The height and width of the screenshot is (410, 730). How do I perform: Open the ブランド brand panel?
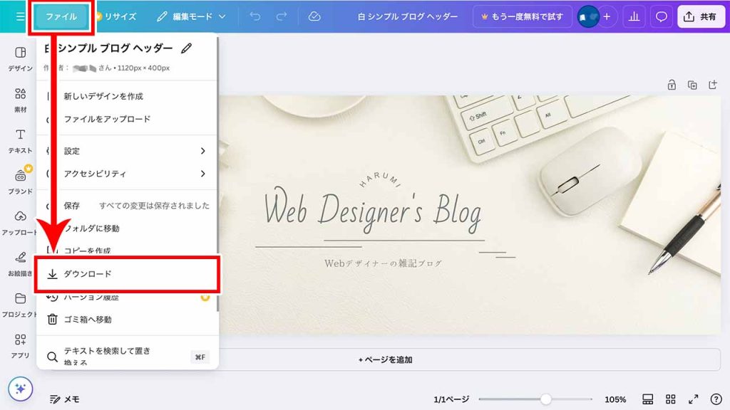(20, 182)
